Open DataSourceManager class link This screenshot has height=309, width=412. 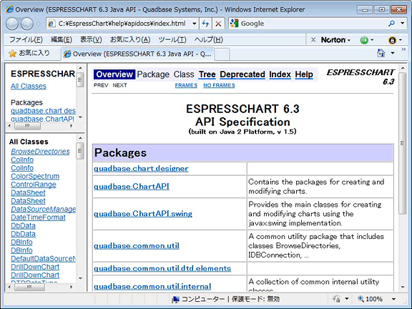coord(44,209)
